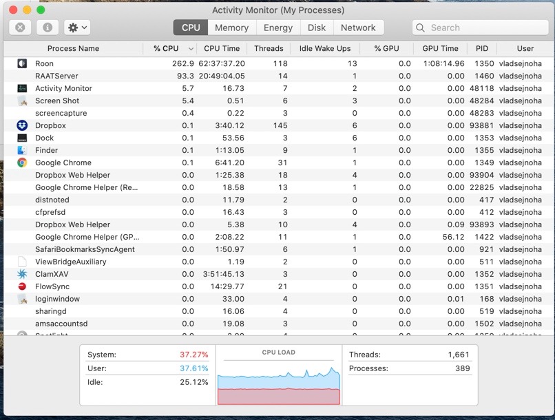Select the ViewBridgeAuxiliary process name
The image size is (555, 420).
70,262
